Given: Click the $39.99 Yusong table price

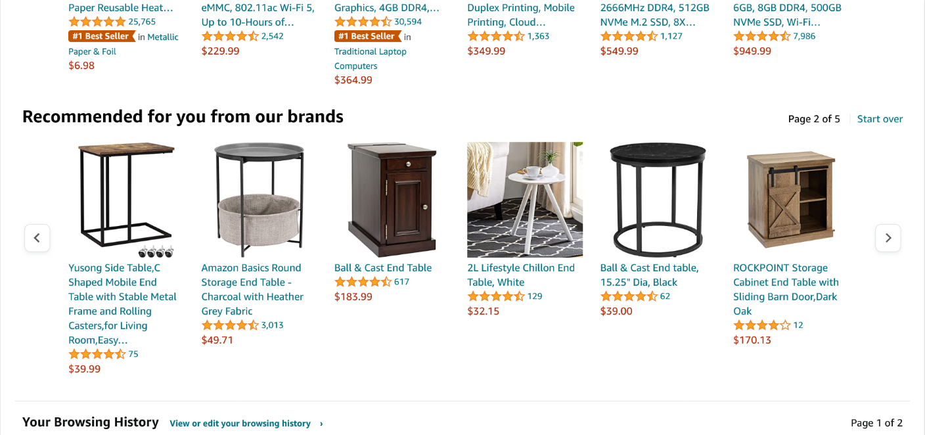Looking at the screenshot, I should pos(85,369).
